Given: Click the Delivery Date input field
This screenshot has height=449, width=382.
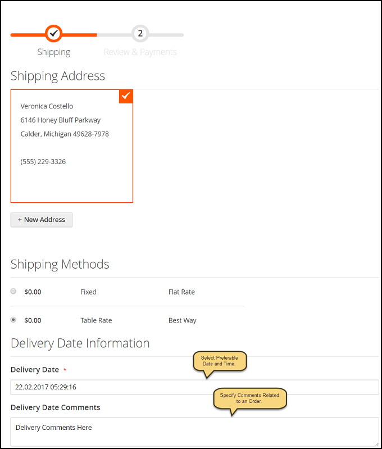Looking at the screenshot, I should (195, 387).
